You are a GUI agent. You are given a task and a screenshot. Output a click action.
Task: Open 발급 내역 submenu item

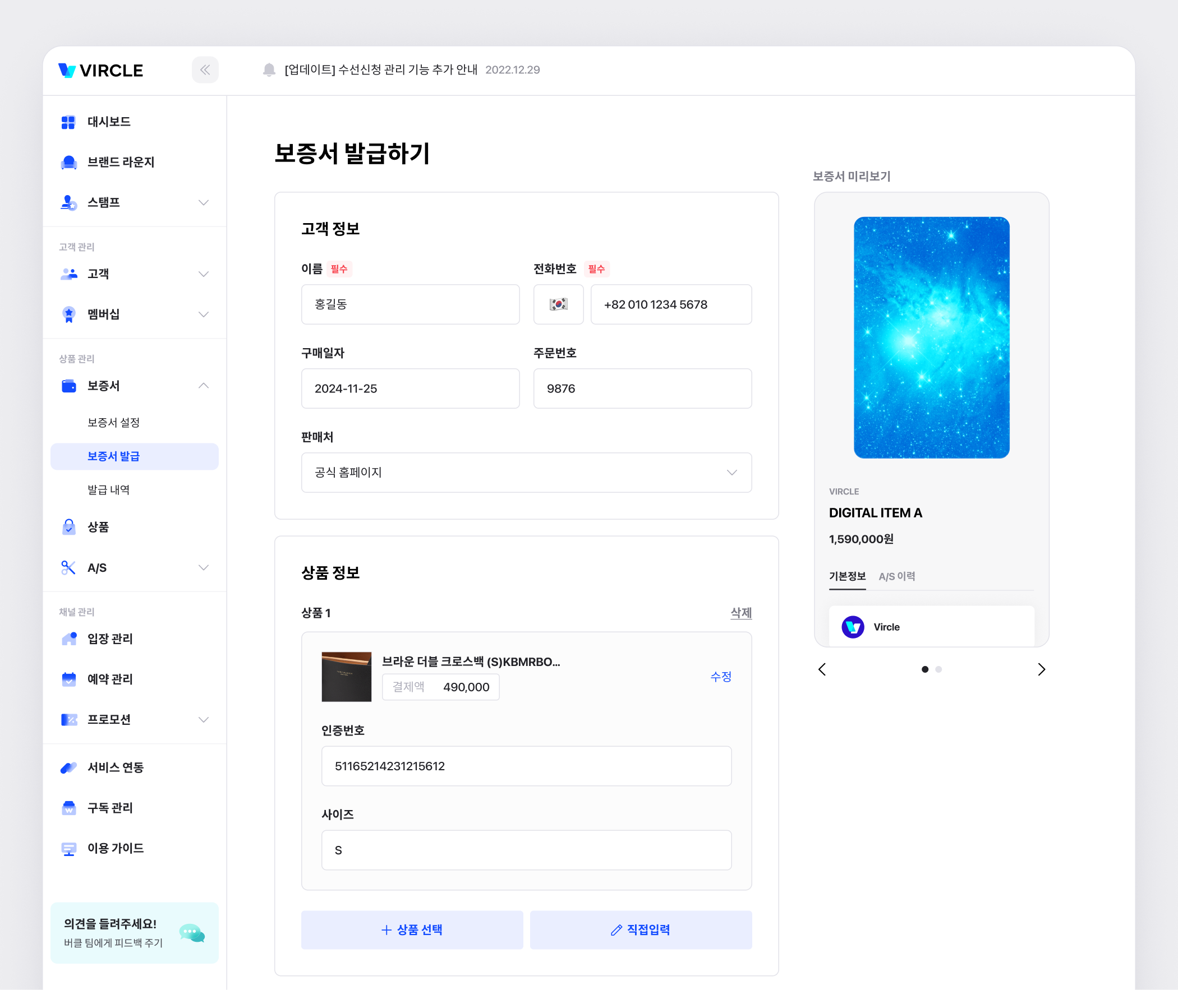coord(108,490)
